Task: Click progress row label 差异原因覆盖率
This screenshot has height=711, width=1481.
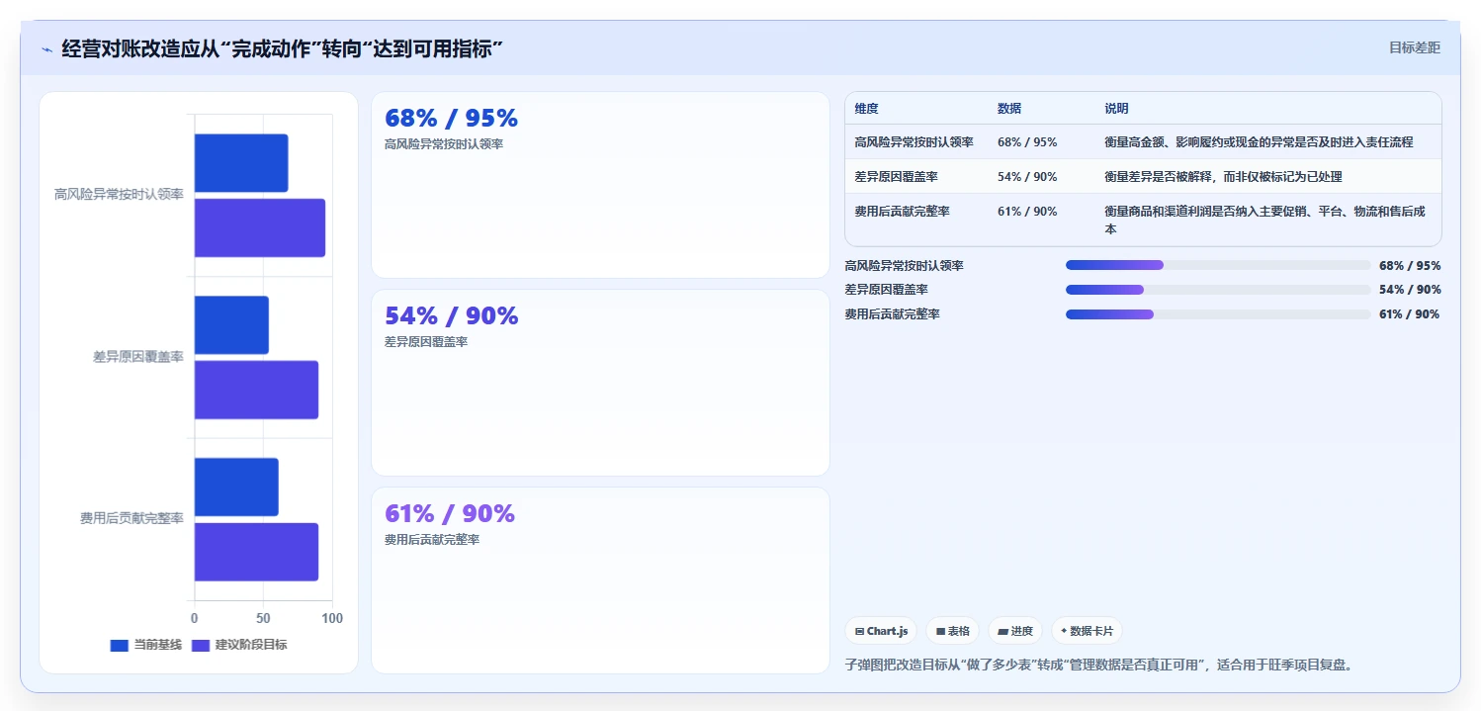Action: 887,290
